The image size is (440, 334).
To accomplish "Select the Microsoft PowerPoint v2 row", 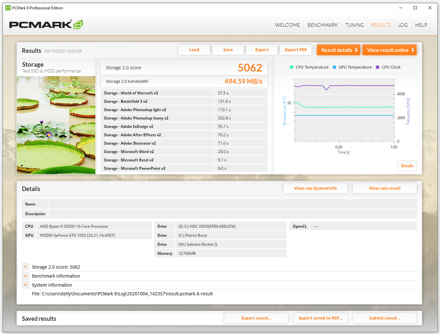I will click(184, 168).
